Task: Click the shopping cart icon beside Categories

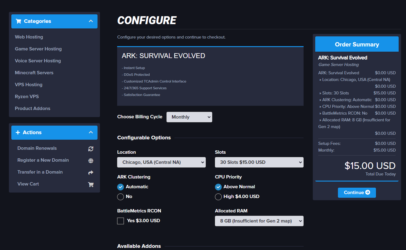Action: pyautogui.click(x=18, y=21)
